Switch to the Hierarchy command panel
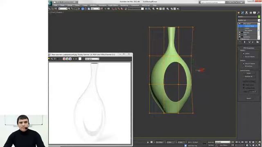Screen dimensions: 262x147 pos(246,13)
